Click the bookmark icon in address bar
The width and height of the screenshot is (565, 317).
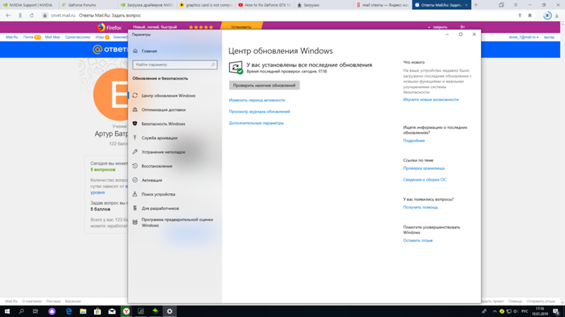(530, 15)
